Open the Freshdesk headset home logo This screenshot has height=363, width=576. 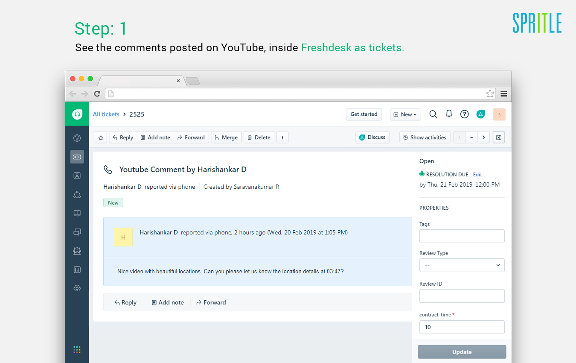click(77, 114)
